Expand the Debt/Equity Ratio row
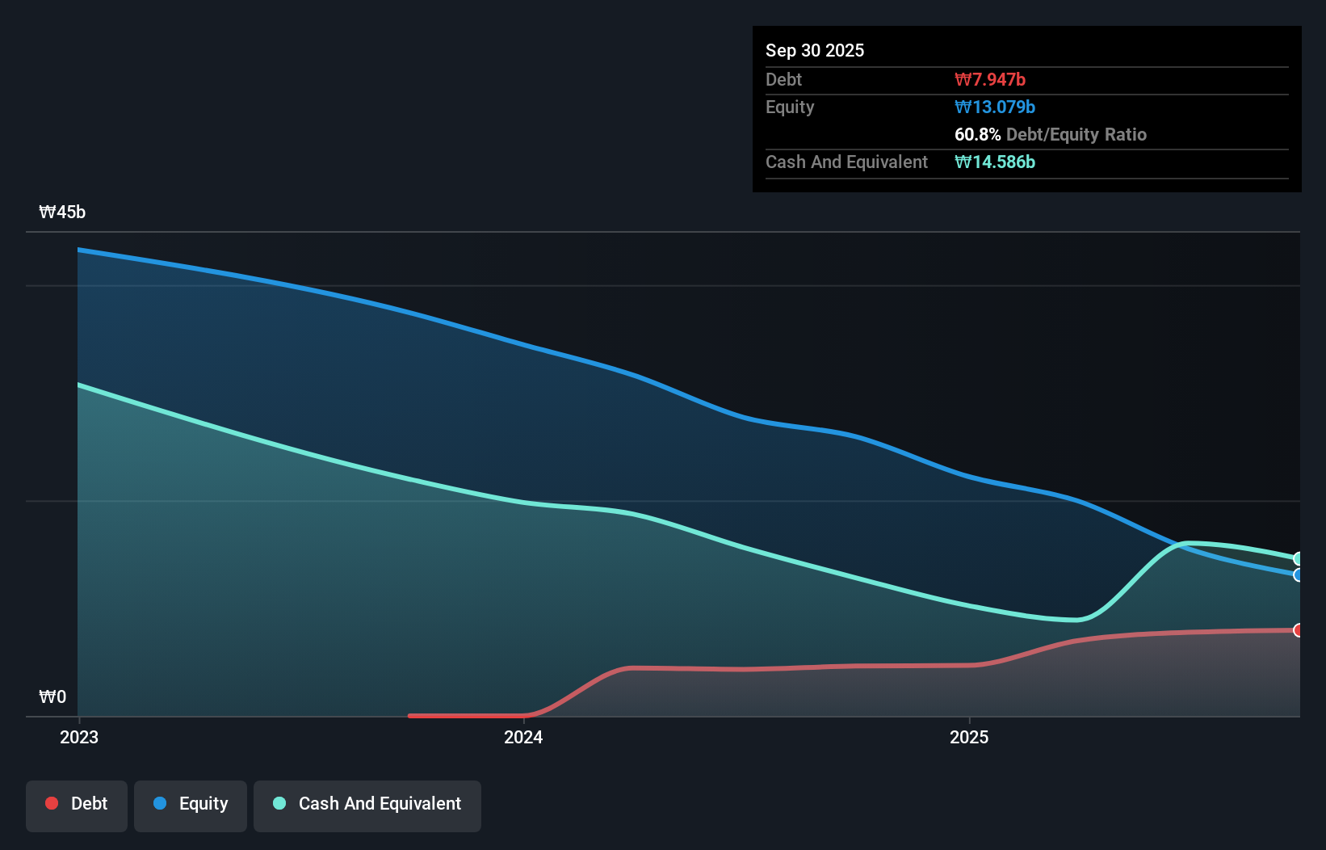 coord(1051,134)
